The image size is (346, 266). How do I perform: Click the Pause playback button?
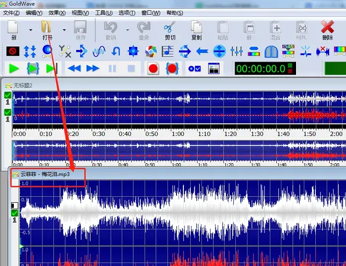click(x=112, y=69)
